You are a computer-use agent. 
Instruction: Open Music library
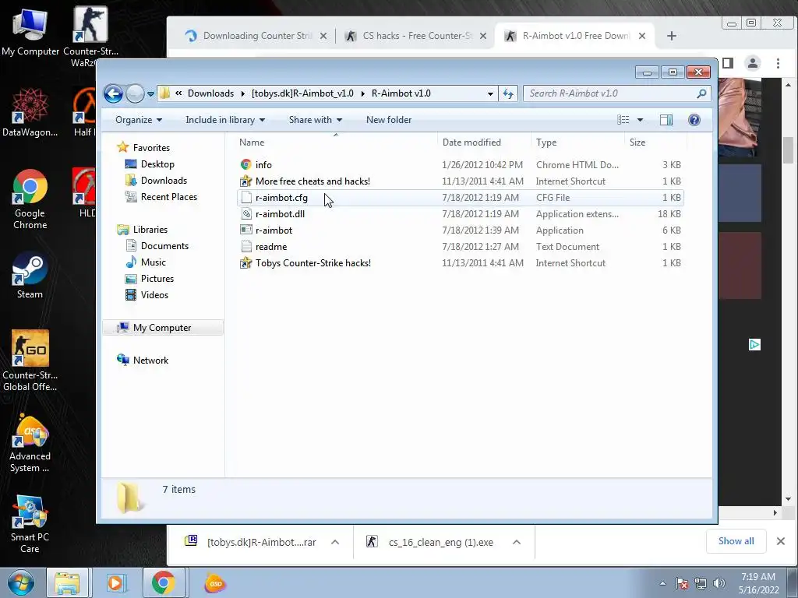coord(154,262)
